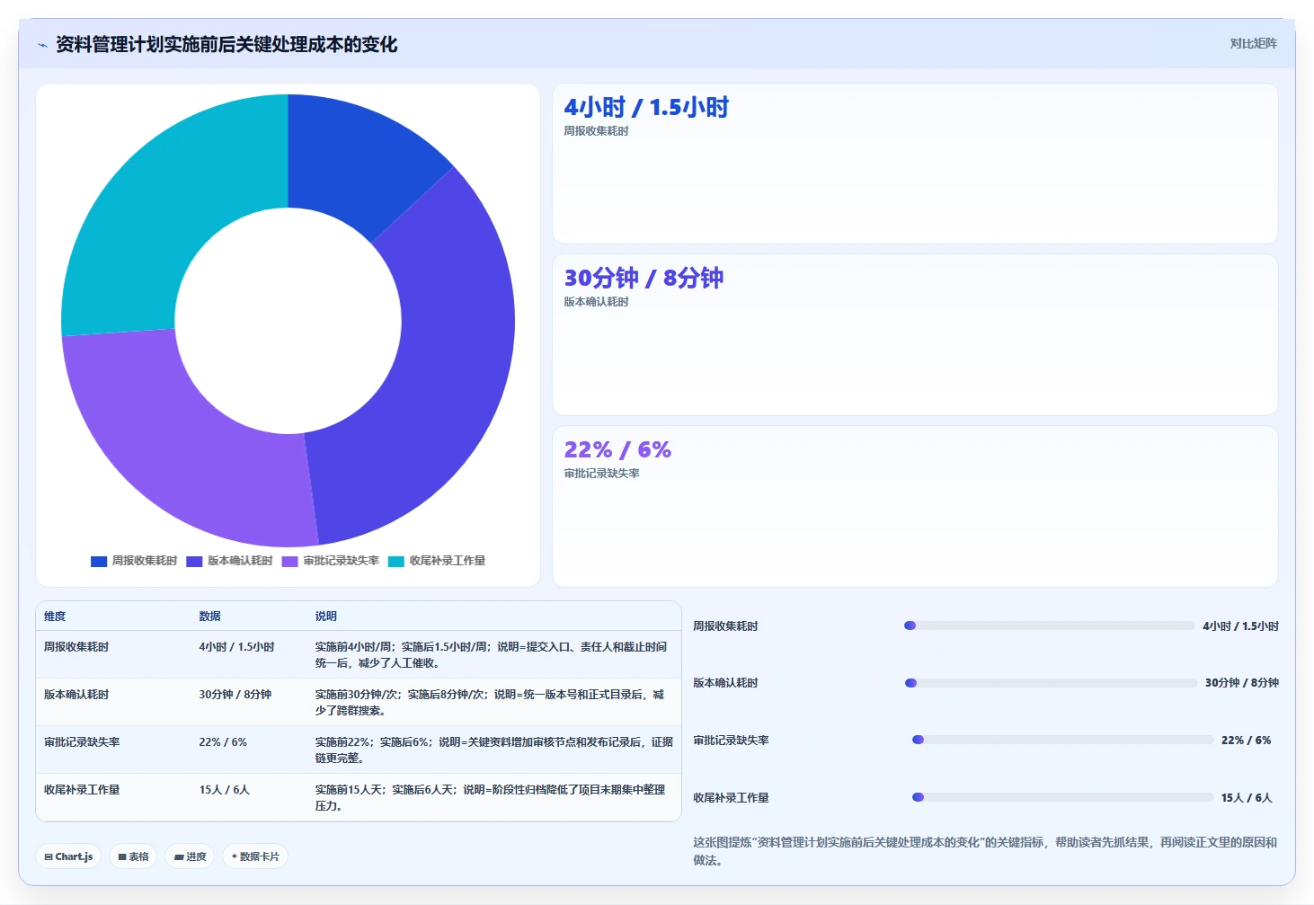Viewport: 1314px width, 905px height.
Task: Select the 30分钟 / 8分钟 data card
Action: click(915, 335)
